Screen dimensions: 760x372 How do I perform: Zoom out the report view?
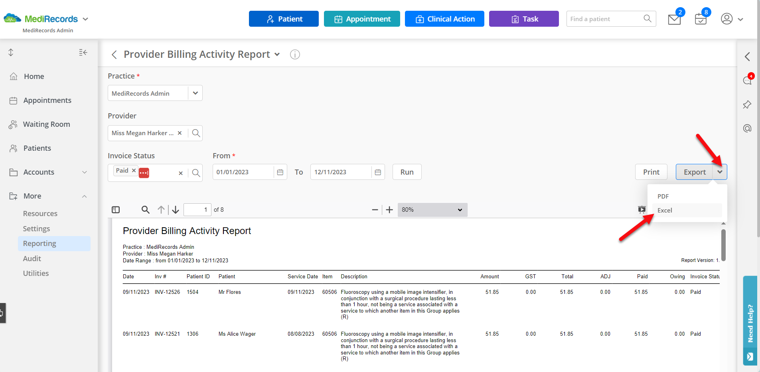click(x=375, y=210)
